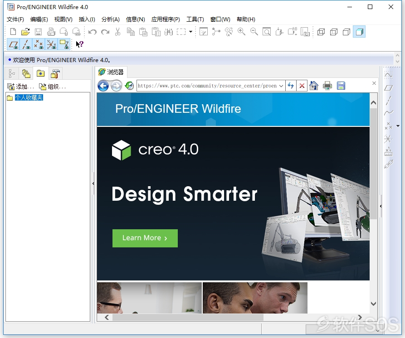This screenshot has width=405, height=338.
Task: Click the Redo arrow icon
Action: [x=105, y=32]
